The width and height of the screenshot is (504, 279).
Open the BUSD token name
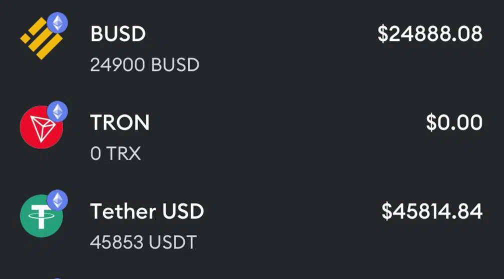(x=118, y=33)
